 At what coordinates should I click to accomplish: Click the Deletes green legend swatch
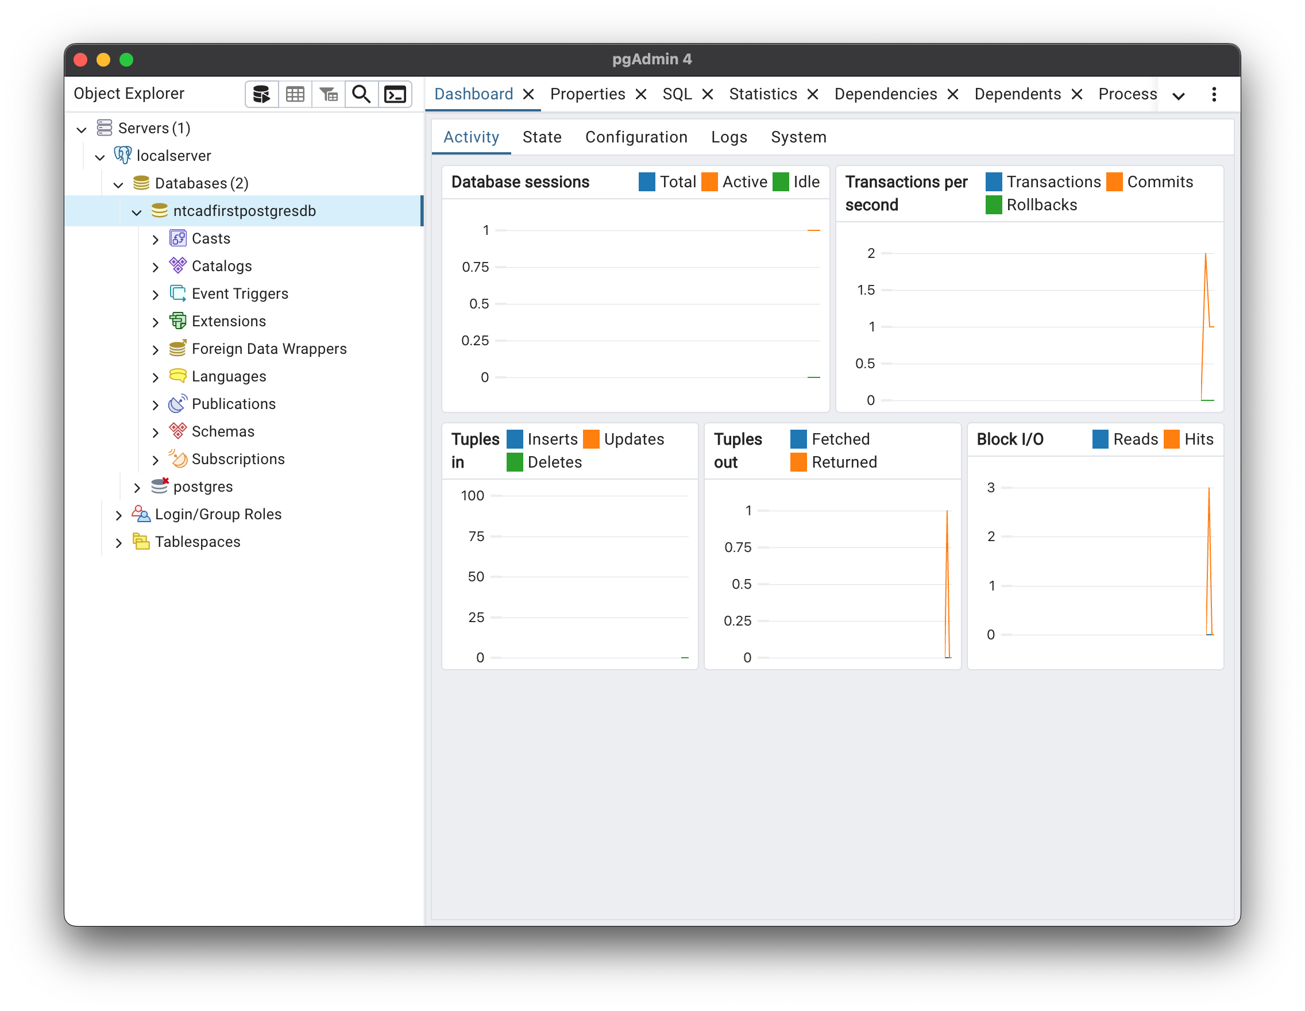click(515, 462)
